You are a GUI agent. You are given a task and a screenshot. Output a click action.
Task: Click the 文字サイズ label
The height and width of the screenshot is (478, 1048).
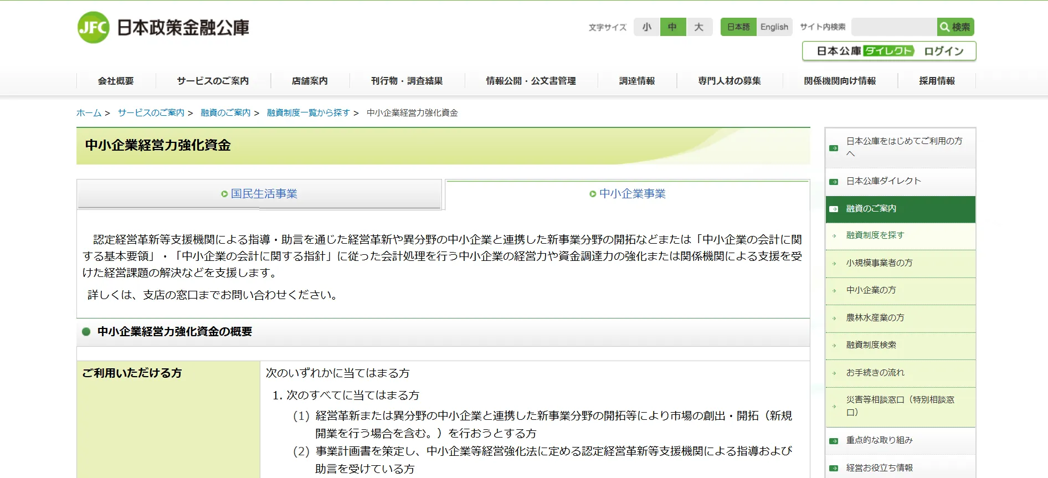608,27
